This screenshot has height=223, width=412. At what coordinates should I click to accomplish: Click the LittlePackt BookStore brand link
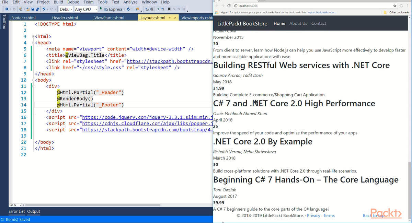coord(242,23)
